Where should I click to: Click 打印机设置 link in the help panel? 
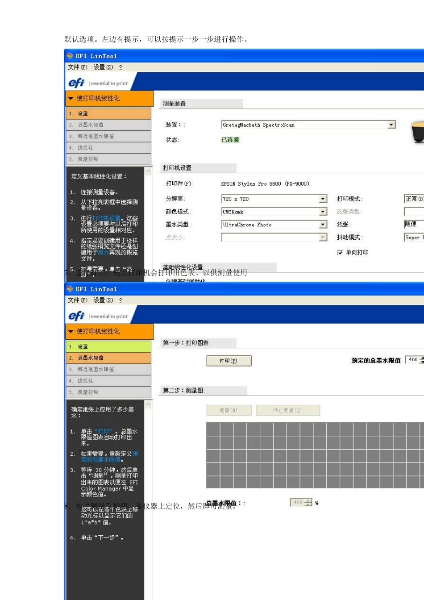pos(106,218)
